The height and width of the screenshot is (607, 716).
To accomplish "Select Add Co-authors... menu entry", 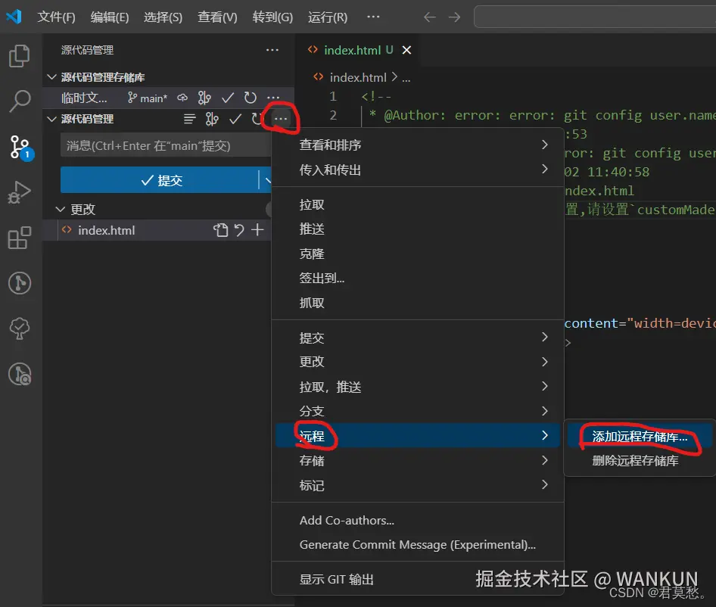I will (417, 520).
